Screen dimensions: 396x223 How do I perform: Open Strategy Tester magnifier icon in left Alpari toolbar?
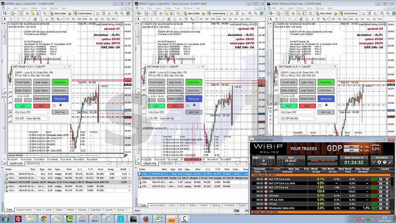coord(45,13)
